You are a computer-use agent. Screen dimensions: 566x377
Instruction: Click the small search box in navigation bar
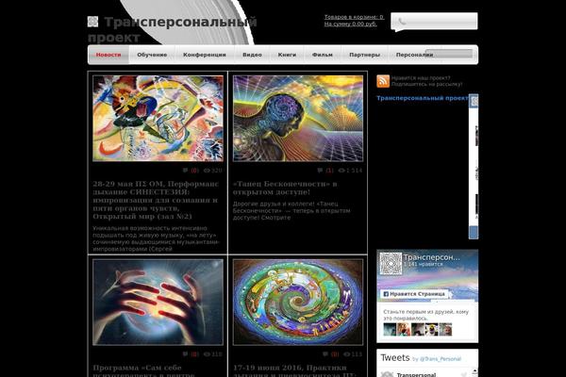click(x=449, y=54)
